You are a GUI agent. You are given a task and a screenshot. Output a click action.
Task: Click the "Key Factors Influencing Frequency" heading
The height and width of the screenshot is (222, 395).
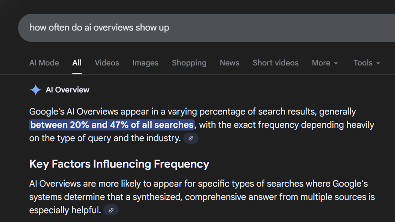tap(119, 164)
